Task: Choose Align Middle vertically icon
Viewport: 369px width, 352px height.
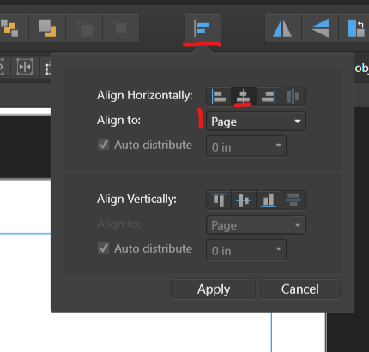Action: 244,200
